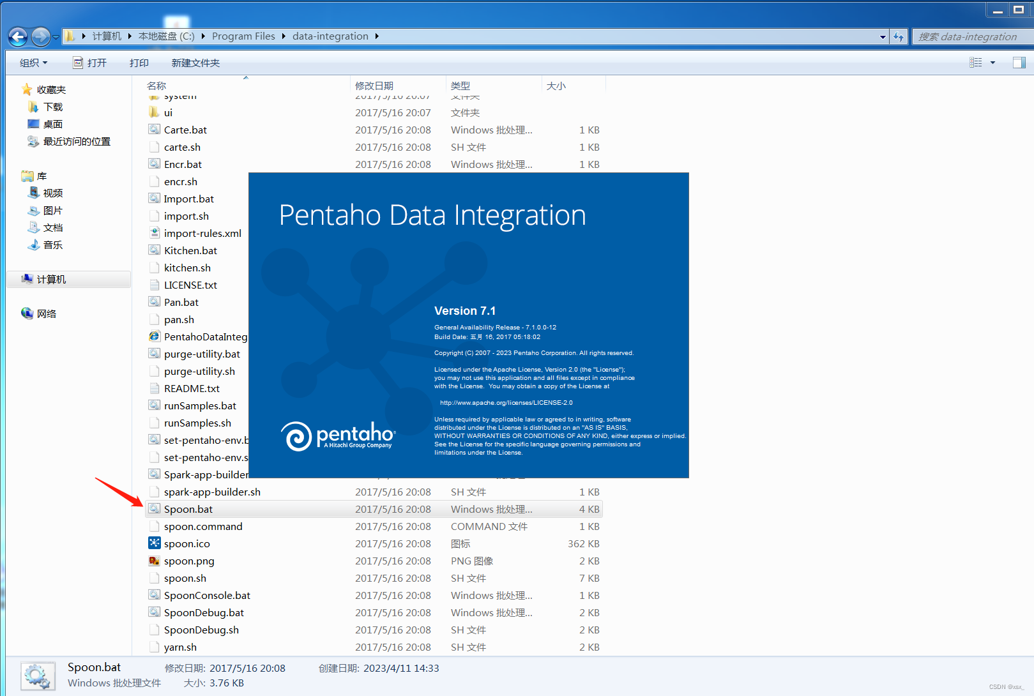Image resolution: width=1034 pixels, height=696 pixels.
Task: Click the Carte.bat file icon
Action: coord(155,130)
